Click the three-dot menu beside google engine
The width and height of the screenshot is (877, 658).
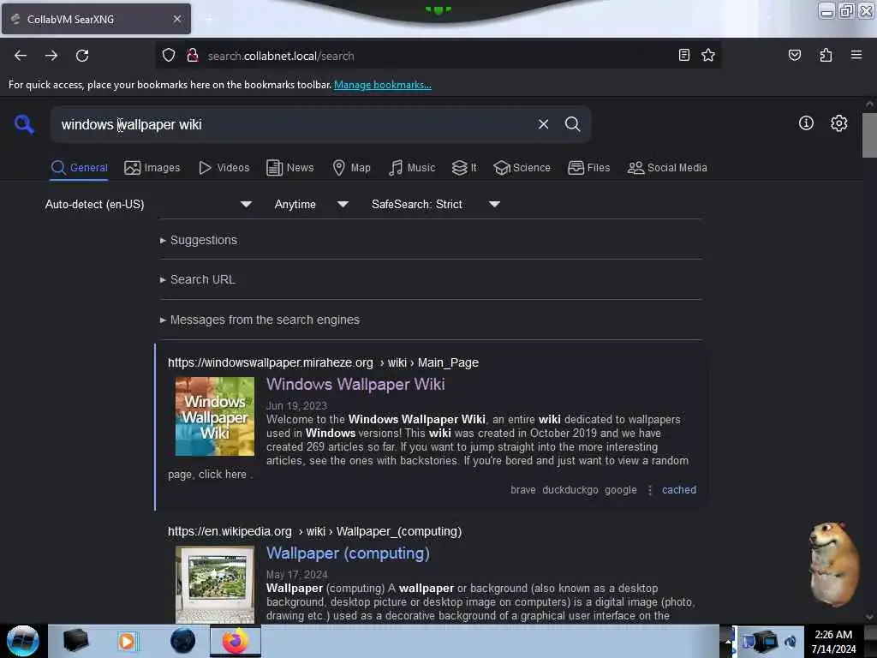649,490
